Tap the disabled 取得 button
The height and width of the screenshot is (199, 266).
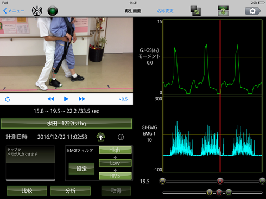tap(116, 191)
